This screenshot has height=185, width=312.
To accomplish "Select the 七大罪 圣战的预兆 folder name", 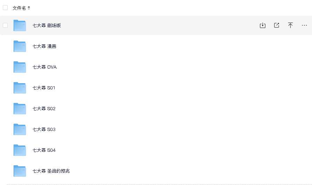I will tap(51, 171).
